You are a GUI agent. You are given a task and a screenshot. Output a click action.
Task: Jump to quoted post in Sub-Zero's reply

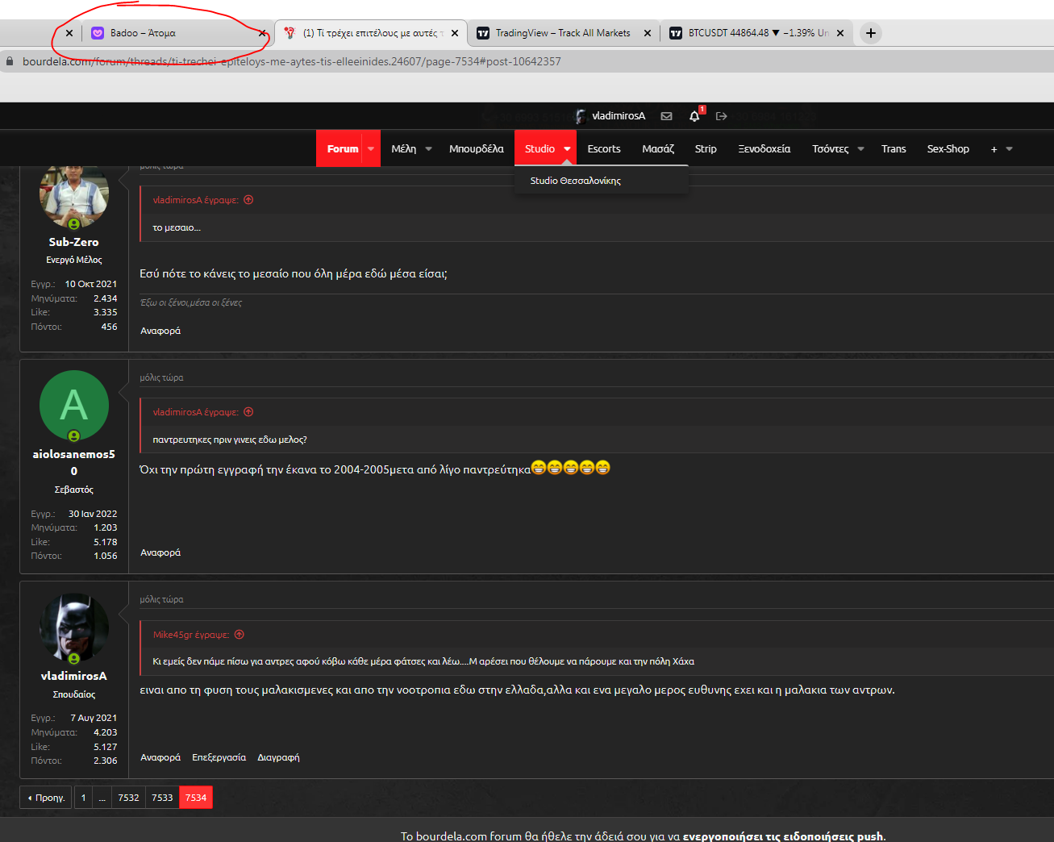(x=248, y=200)
